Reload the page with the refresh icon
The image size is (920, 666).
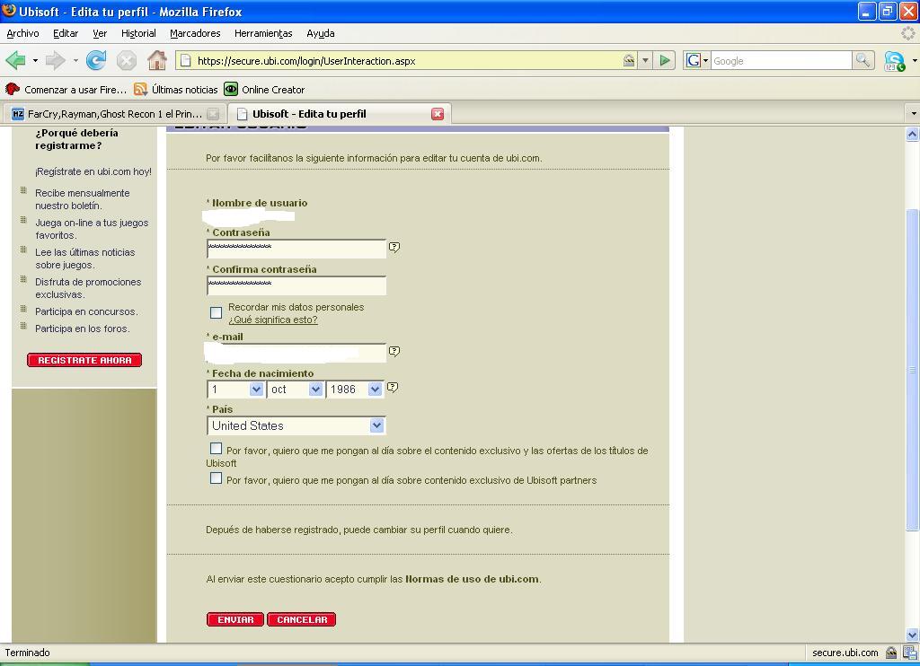click(x=96, y=60)
